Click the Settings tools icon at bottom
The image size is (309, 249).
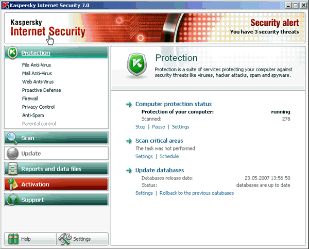(x=65, y=239)
